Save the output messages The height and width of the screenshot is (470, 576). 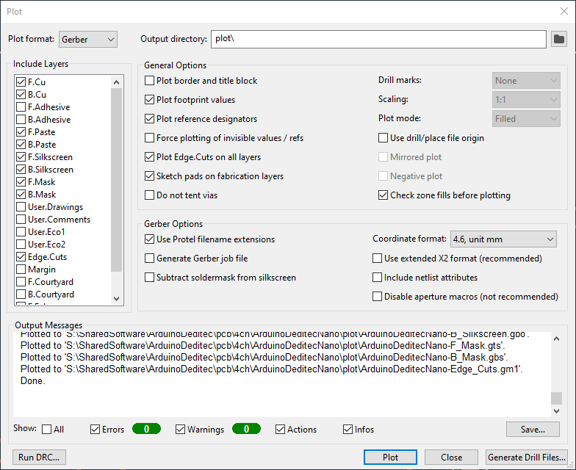[533, 430]
